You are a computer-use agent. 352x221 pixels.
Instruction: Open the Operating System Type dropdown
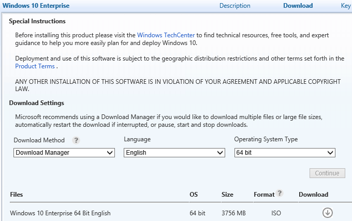coord(285,153)
